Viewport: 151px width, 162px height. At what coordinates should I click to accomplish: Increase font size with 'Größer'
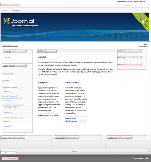(130, 1)
